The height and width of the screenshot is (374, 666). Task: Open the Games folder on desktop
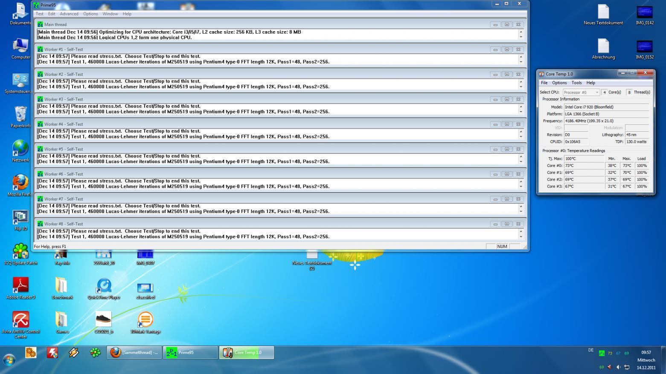tap(62, 322)
